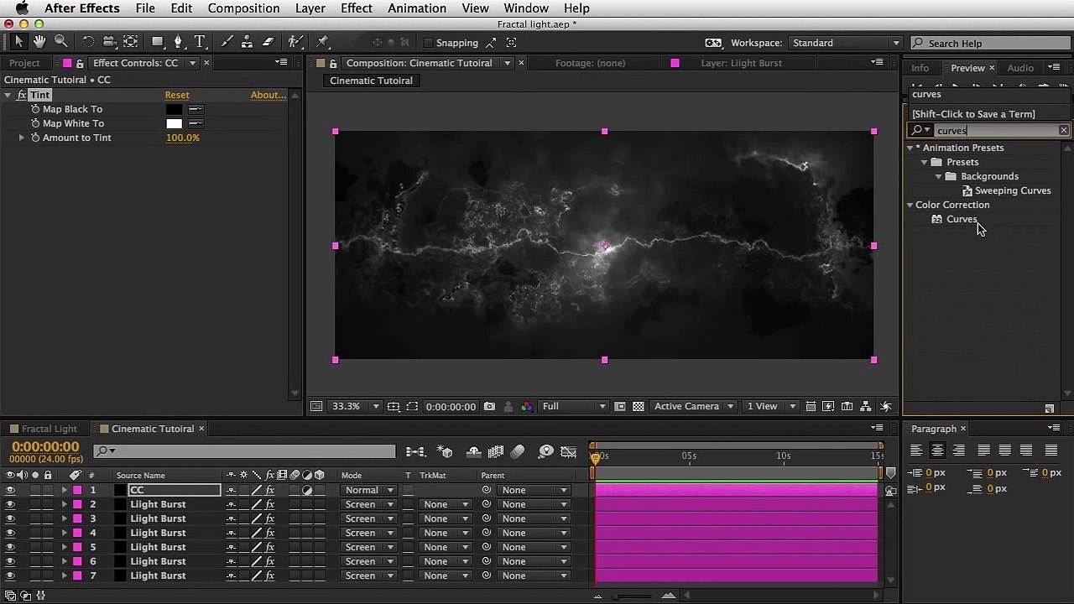Image resolution: width=1074 pixels, height=604 pixels.
Task: Click the Cinematic Tutoiral composition breadcrumb button
Action: (x=371, y=81)
